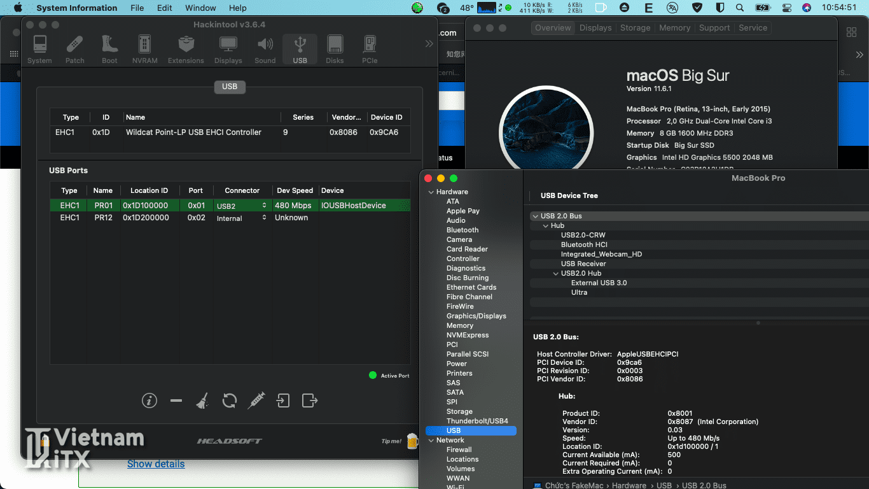Click the broom clear-all icon

pyautogui.click(x=202, y=400)
